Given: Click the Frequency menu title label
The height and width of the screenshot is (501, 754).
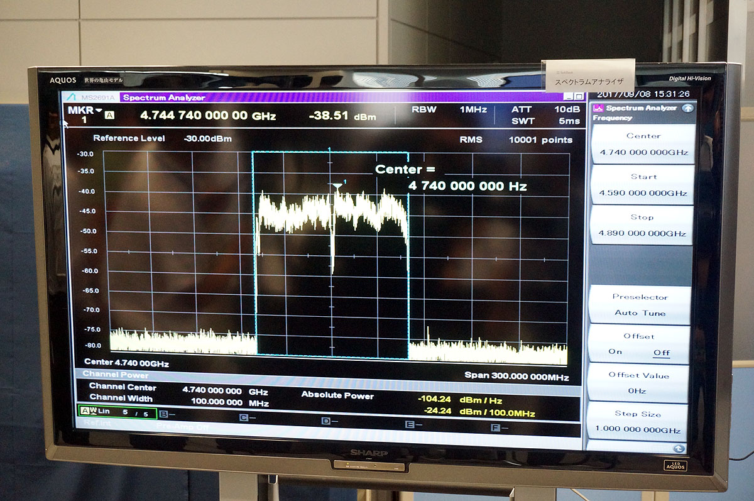Looking at the screenshot, I should [x=612, y=118].
